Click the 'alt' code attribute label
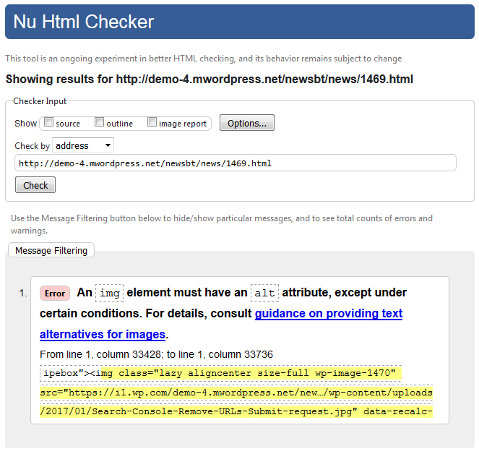 pyautogui.click(x=264, y=293)
